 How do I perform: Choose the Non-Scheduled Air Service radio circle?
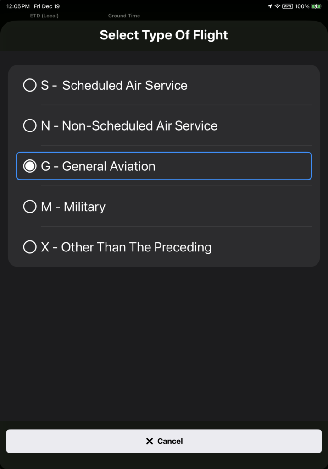[x=30, y=125]
